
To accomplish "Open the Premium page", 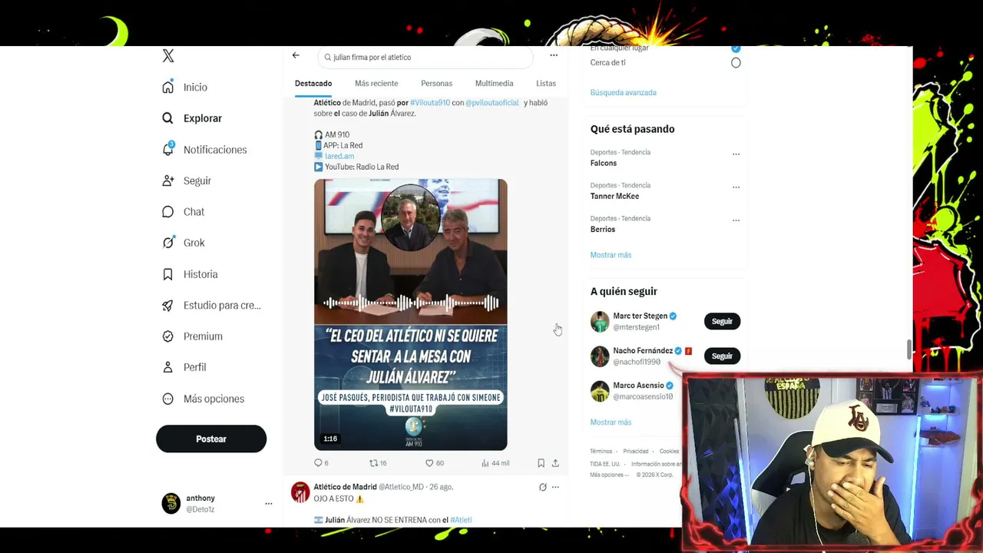I will point(192,336).
